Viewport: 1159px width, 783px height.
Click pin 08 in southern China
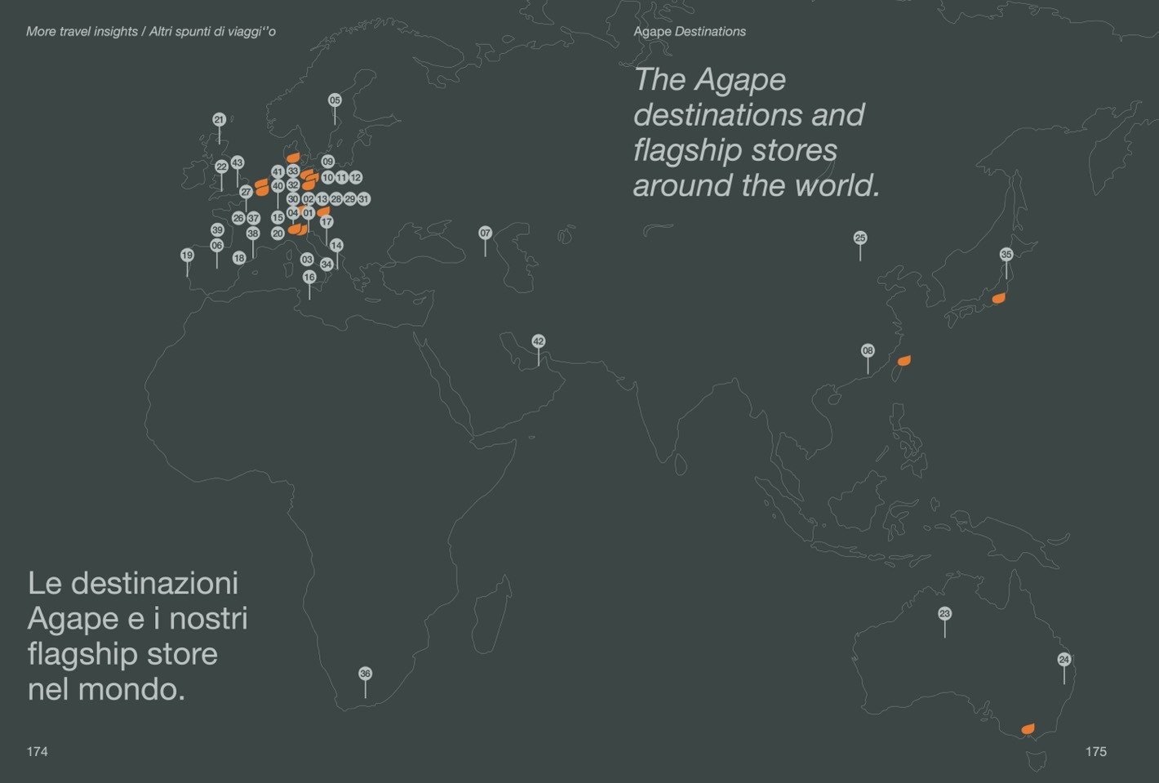868,351
